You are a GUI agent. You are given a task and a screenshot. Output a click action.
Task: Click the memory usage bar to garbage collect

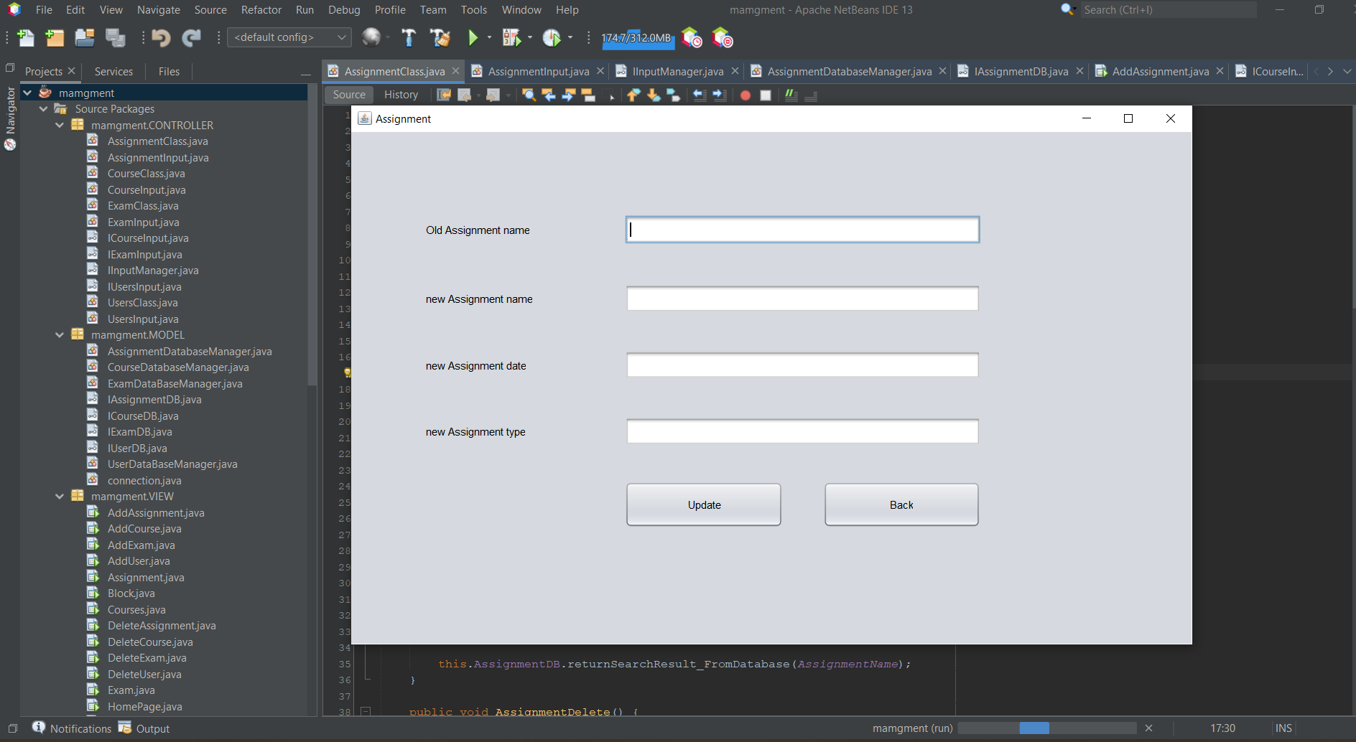coord(638,37)
